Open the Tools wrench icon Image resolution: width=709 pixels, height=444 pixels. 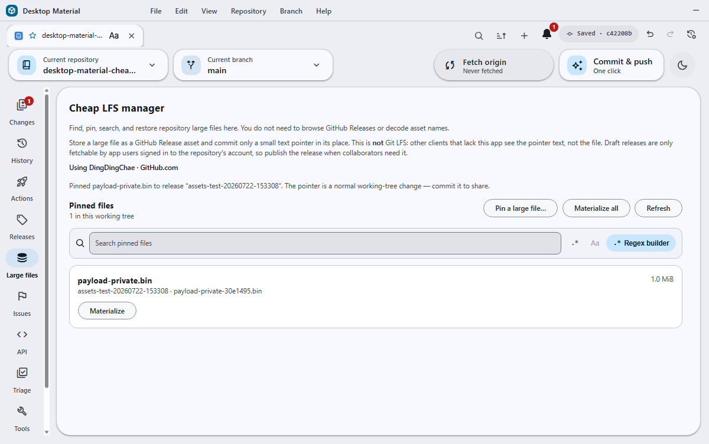[22, 411]
